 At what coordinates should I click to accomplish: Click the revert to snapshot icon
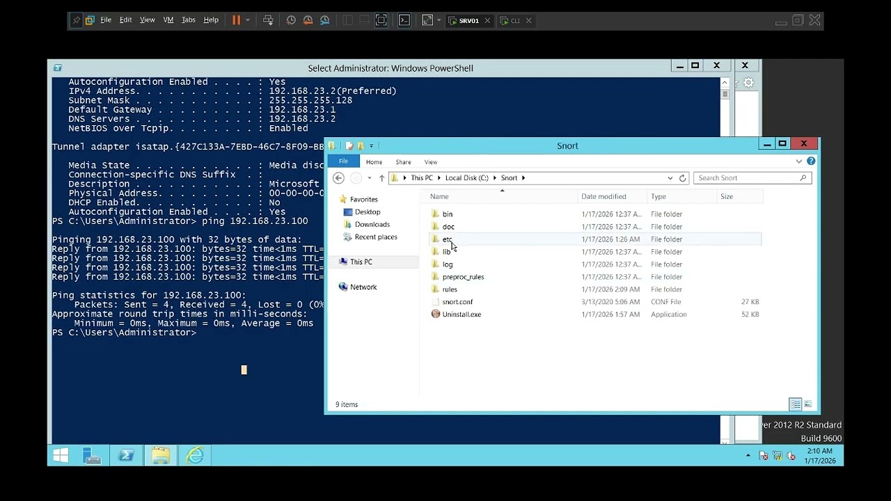(x=308, y=20)
